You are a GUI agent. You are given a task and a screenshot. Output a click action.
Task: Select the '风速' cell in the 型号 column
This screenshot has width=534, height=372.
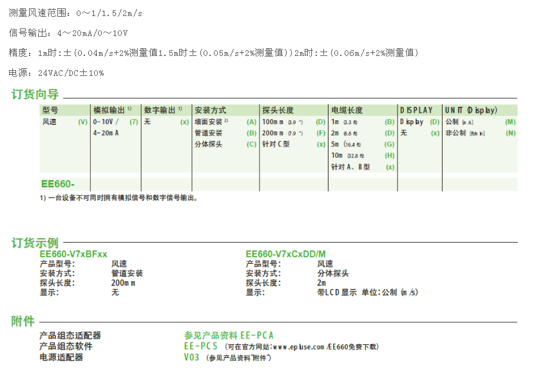(x=50, y=122)
